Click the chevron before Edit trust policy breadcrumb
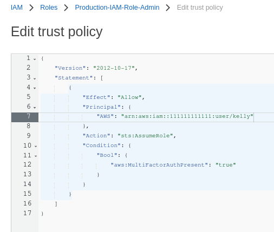 [168, 8]
